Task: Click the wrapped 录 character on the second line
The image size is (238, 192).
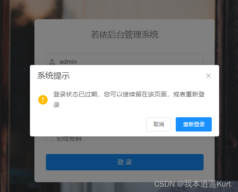Action: pyautogui.click(x=56, y=105)
